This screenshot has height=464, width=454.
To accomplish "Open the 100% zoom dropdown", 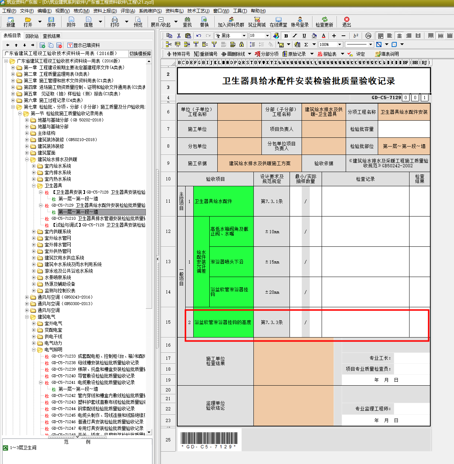I will coord(339,44).
